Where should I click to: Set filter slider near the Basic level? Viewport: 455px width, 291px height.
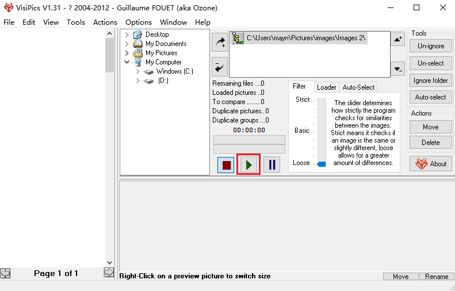pos(322,131)
